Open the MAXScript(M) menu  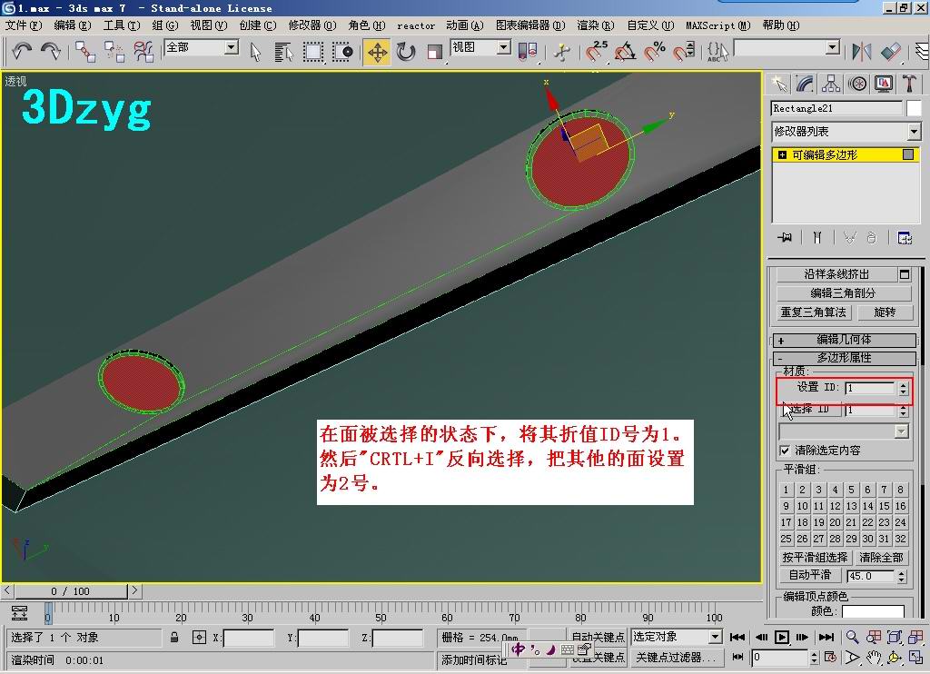[718, 25]
